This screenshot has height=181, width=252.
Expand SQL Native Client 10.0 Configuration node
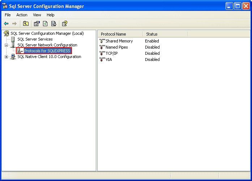(6, 57)
